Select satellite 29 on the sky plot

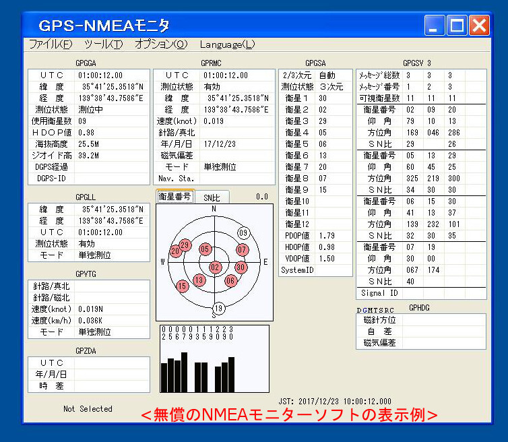[x=185, y=245]
